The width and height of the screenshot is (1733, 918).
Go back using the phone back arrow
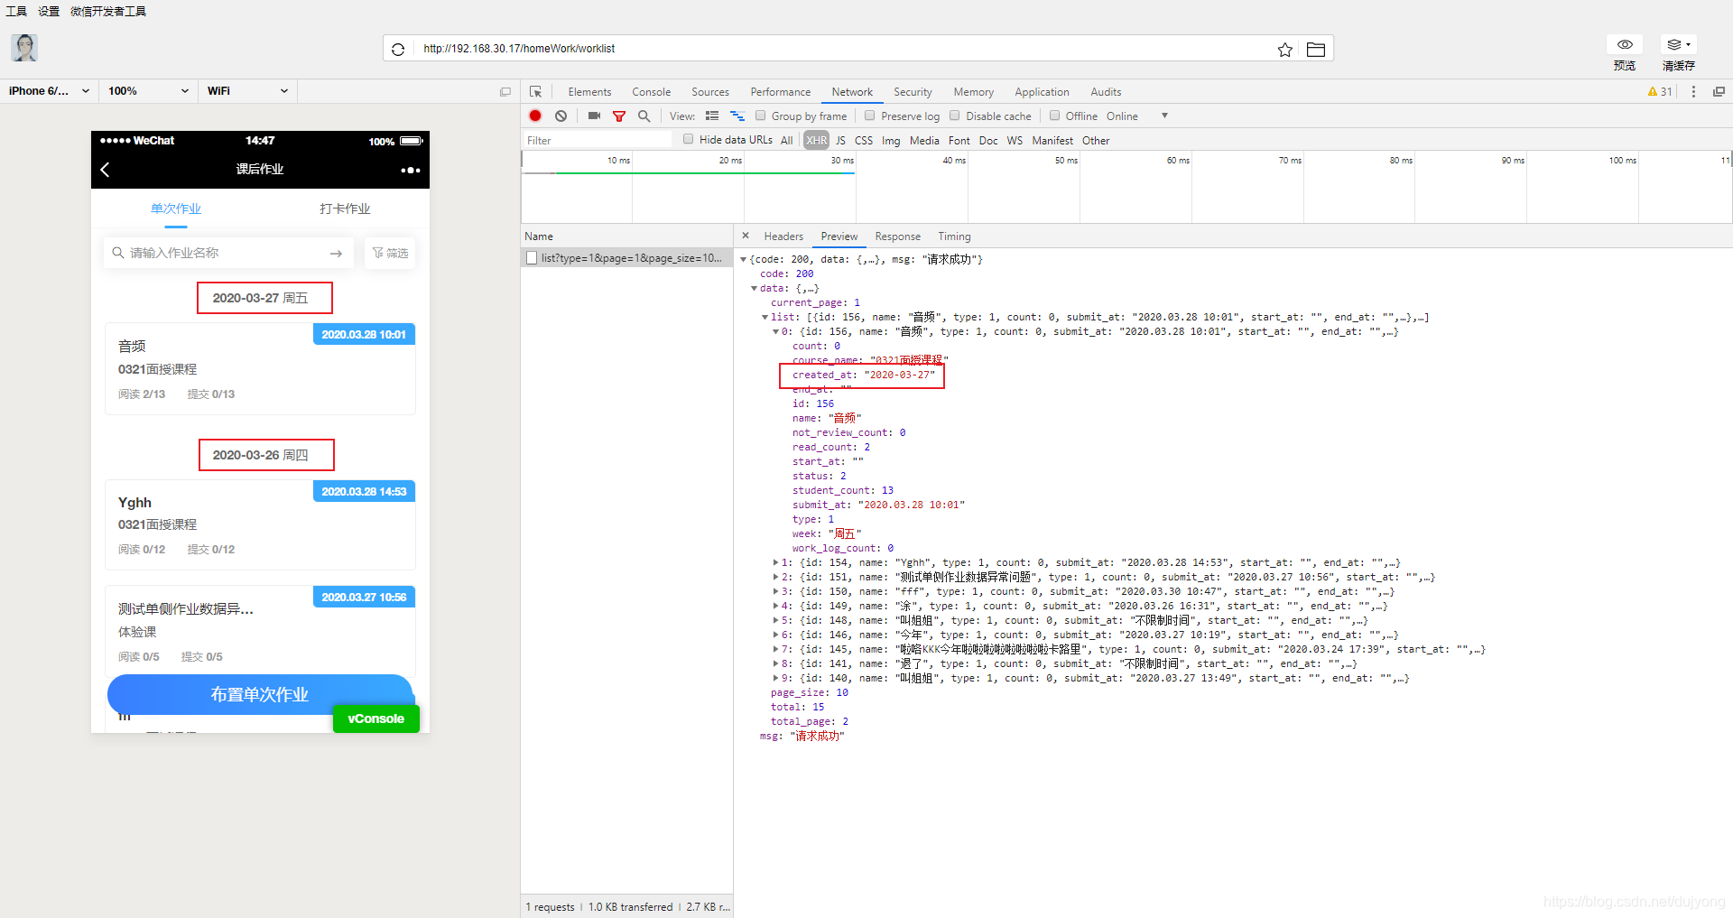(x=105, y=170)
